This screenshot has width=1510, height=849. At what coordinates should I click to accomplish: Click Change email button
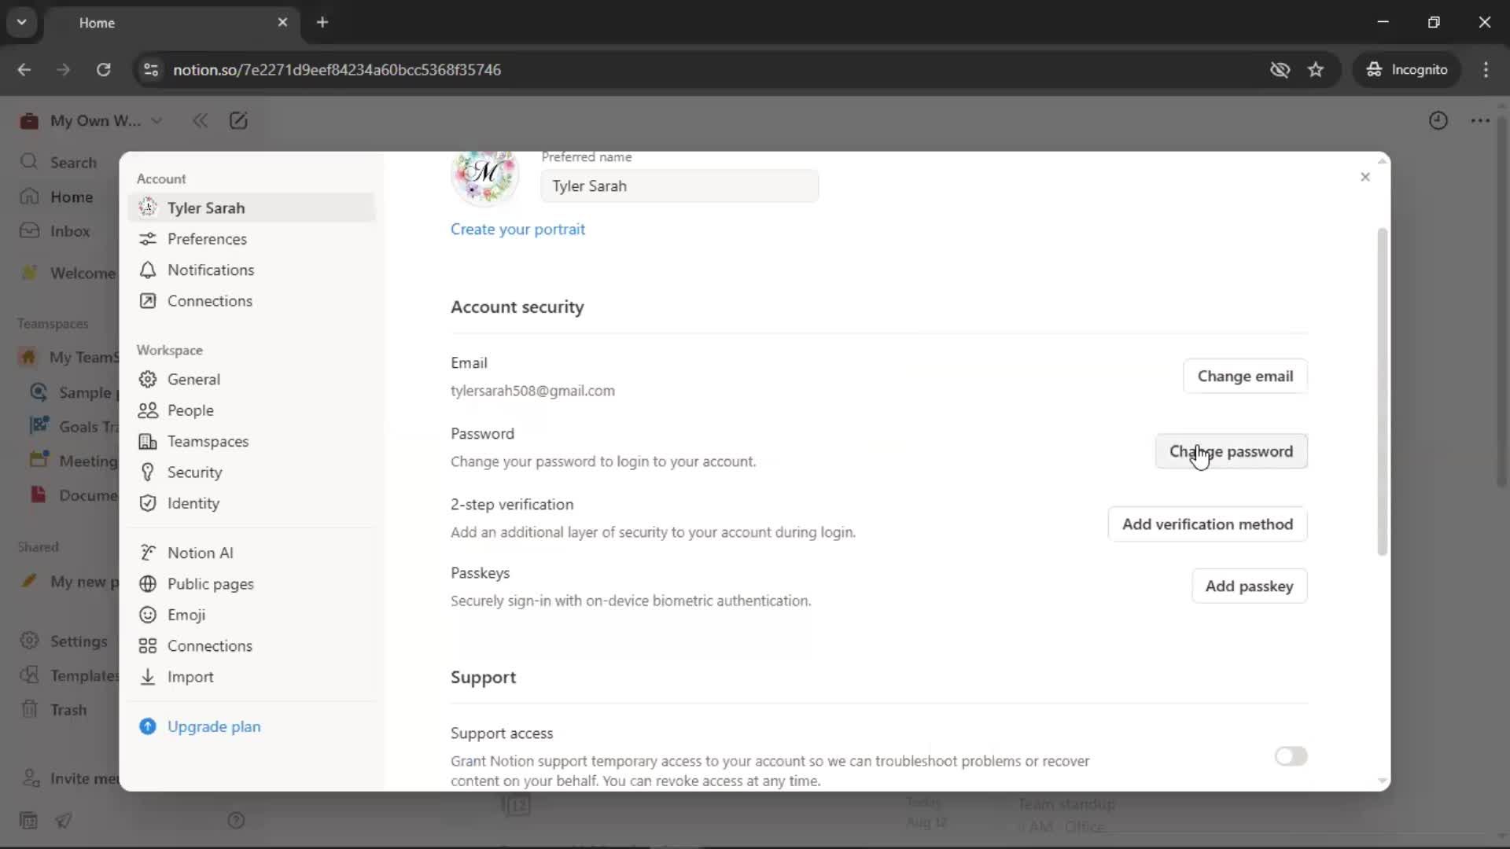point(1245,377)
